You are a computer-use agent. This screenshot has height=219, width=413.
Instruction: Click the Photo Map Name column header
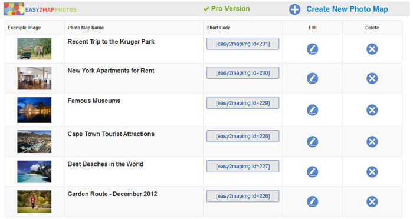(x=86, y=28)
